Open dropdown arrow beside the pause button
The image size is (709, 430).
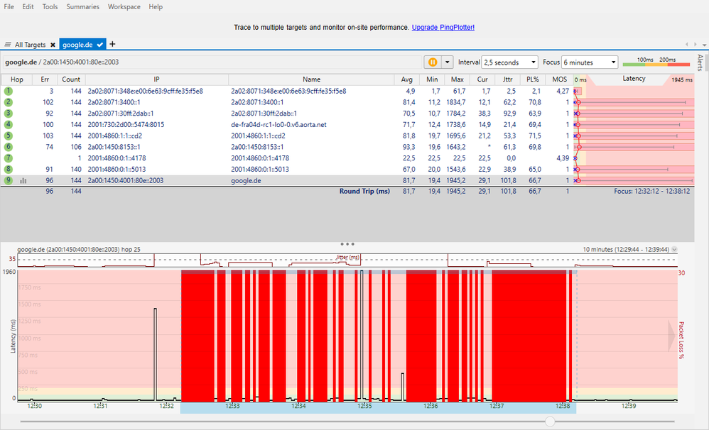coord(447,62)
